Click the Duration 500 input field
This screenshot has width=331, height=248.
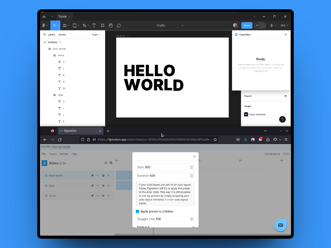[x=165, y=176]
